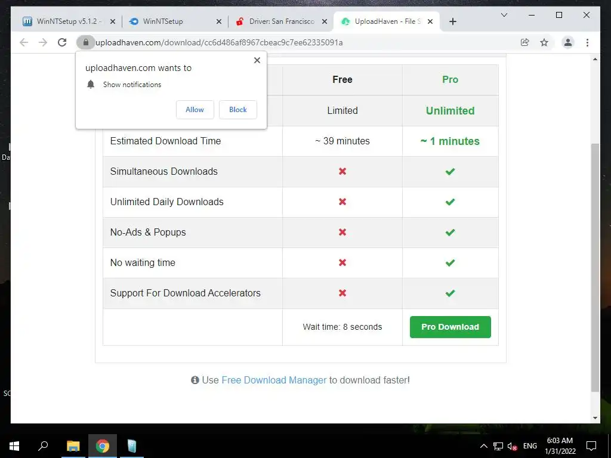Close the UploadHaven tab

430,21
